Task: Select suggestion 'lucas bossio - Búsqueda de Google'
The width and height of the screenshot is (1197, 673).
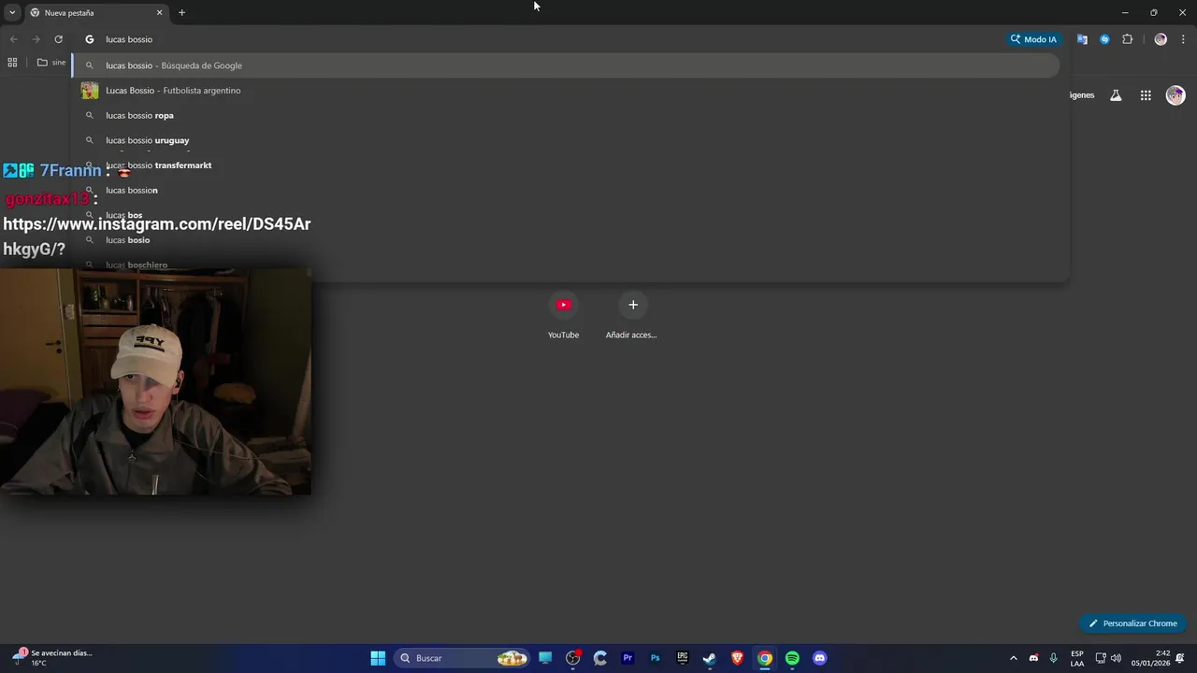Action: coord(566,65)
